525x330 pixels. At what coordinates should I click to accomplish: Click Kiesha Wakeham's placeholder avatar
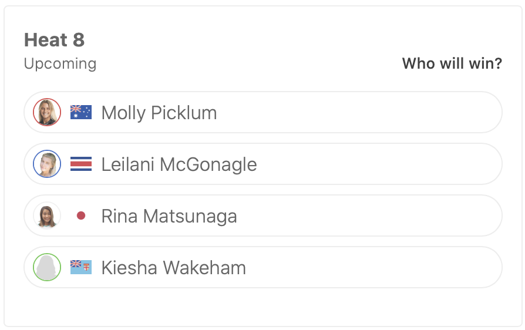47,267
